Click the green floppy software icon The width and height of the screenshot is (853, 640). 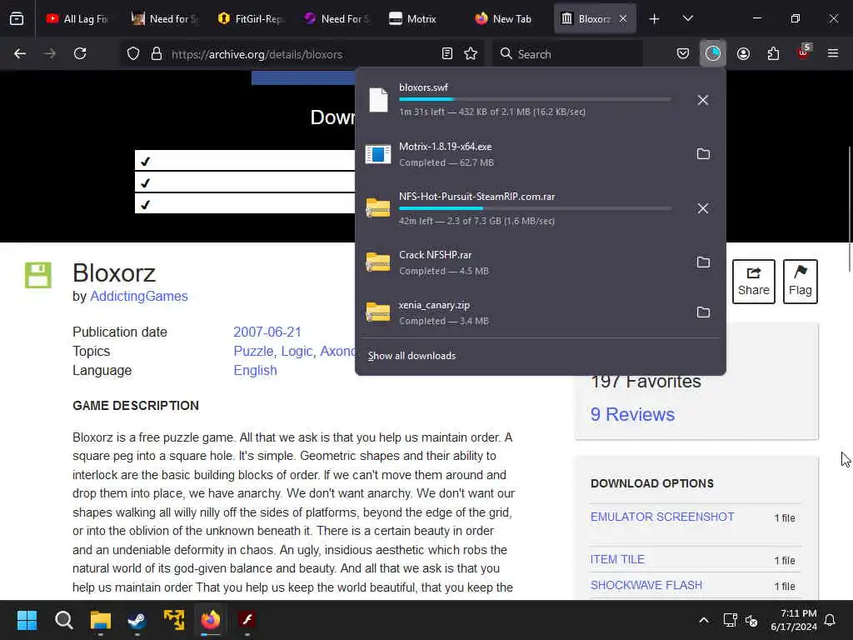point(38,275)
